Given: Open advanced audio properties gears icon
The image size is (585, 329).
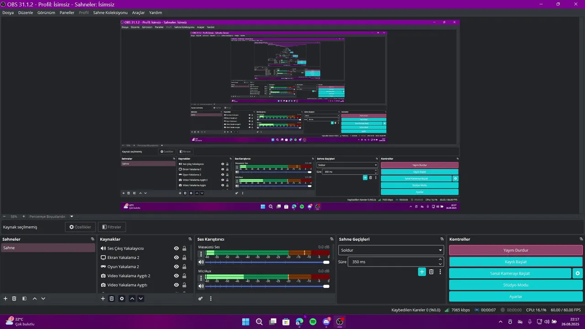Looking at the screenshot, I should point(200,298).
